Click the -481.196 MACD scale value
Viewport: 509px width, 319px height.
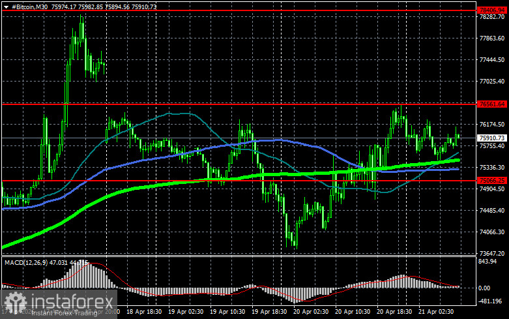coord(490,301)
